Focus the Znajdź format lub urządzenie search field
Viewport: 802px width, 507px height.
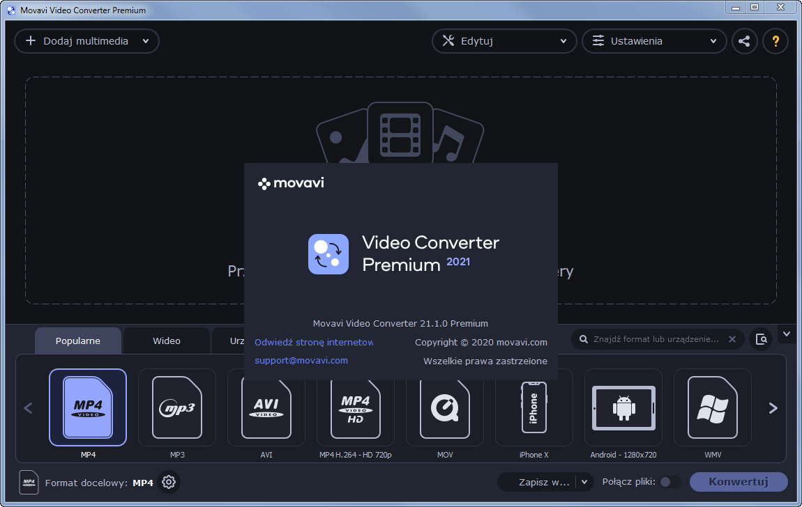pos(656,339)
